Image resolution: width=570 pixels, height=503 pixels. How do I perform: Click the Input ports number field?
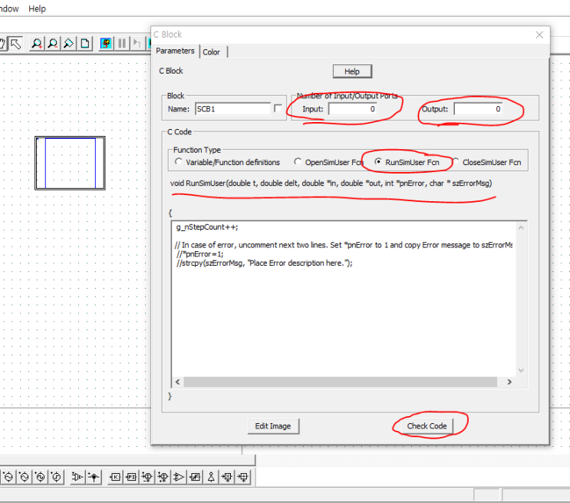(x=353, y=109)
